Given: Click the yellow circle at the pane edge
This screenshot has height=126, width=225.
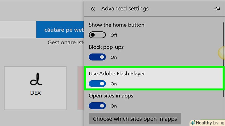Looking at the screenshot, I should [x=222, y=53].
